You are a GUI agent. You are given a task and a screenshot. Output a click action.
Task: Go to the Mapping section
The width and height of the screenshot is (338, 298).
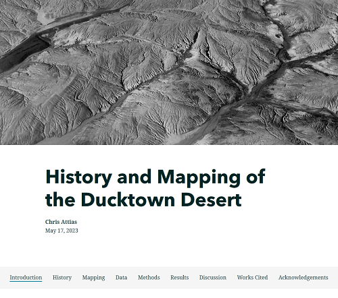click(x=93, y=278)
